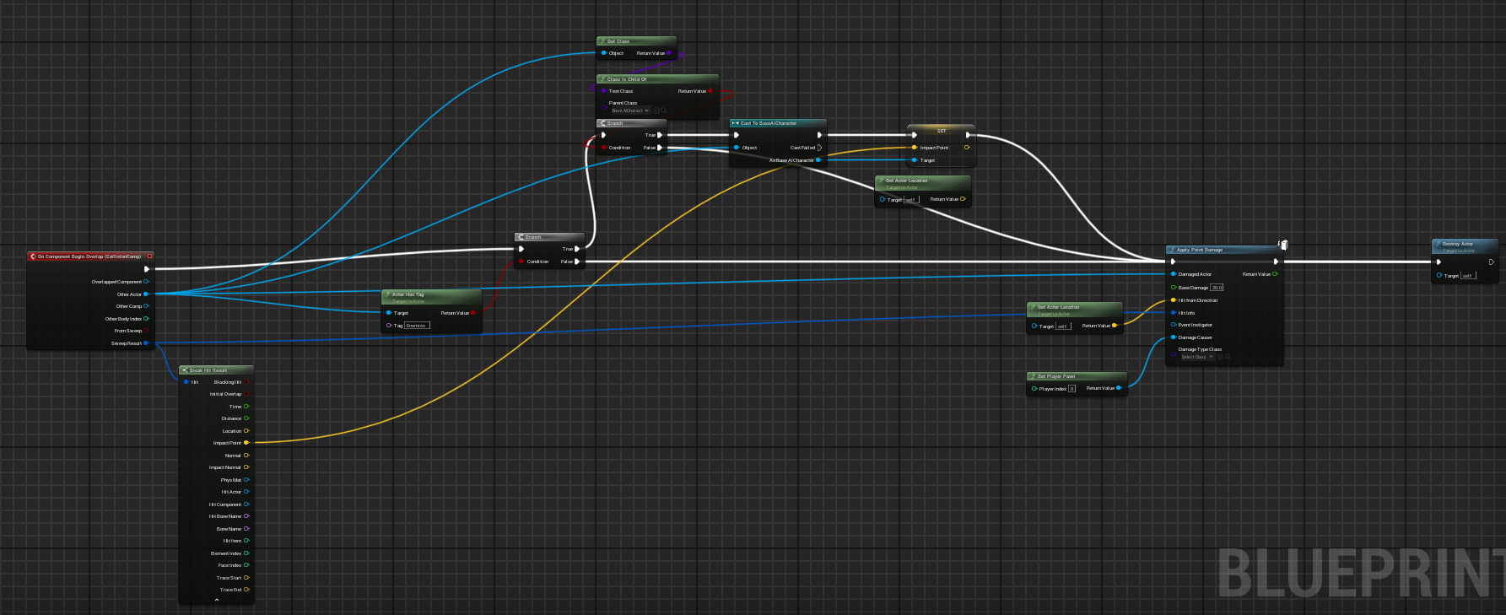
Task: Click the Other Body Index pin
Action: click(146, 319)
